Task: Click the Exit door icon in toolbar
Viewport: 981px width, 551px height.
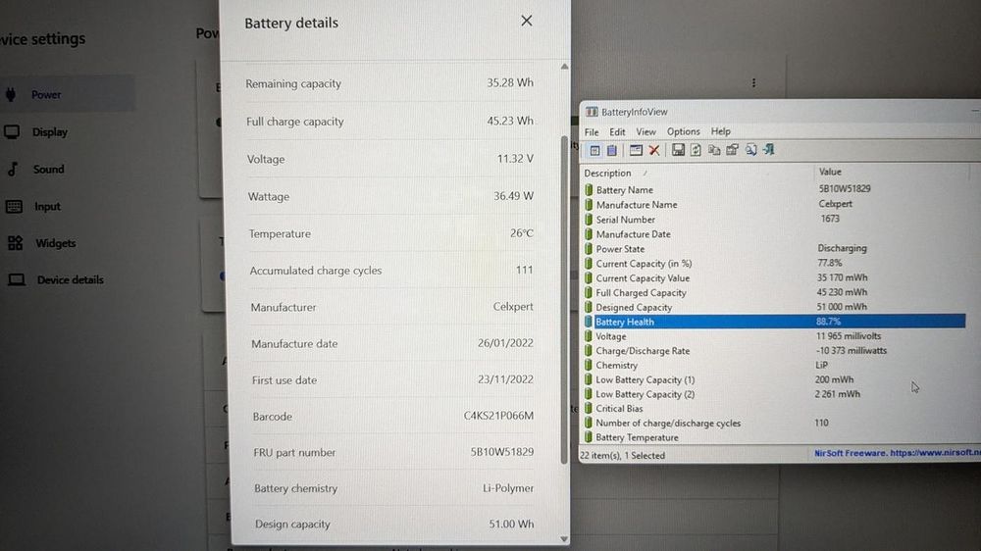Action: pyautogui.click(x=769, y=149)
